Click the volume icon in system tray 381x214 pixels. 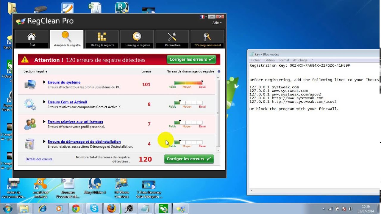(x=350, y=209)
